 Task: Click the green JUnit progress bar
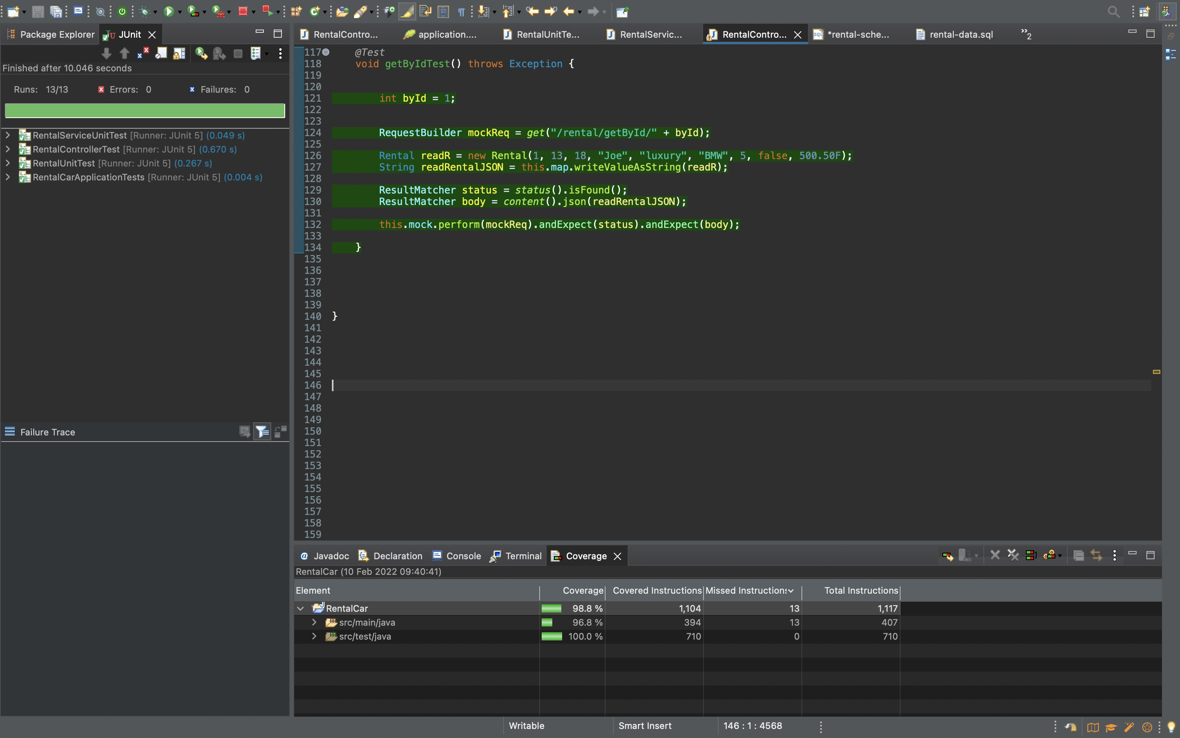(x=145, y=110)
